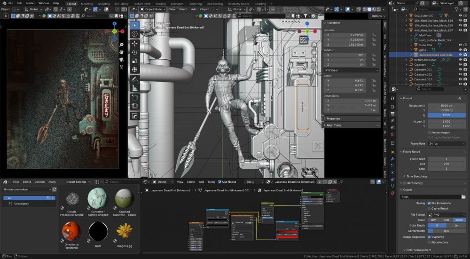Open the Slot 1 dropdown in node editor
The width and height of the screenshot is (470, 259).
[x=254, y=181]
